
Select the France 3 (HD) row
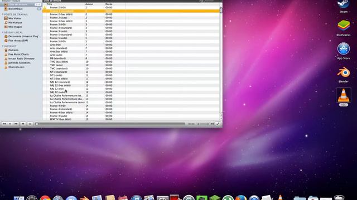[x=131, y=24]
